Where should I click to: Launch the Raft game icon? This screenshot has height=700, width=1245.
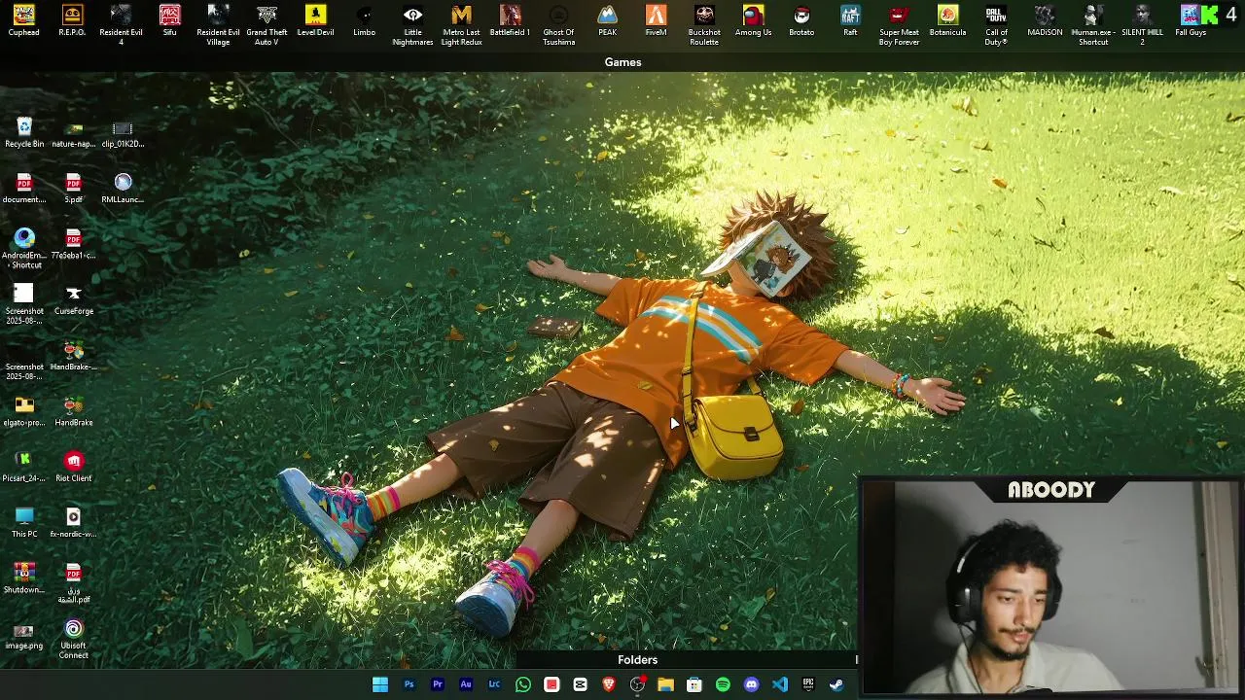pyautogui.click(x=850, y=20)
